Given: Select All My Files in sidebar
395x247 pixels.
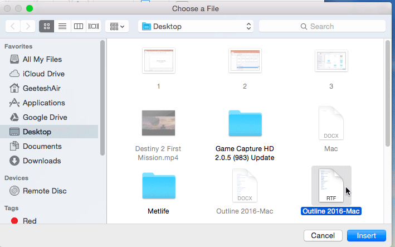Looking at the screenshot, I should tap(49, 59).
